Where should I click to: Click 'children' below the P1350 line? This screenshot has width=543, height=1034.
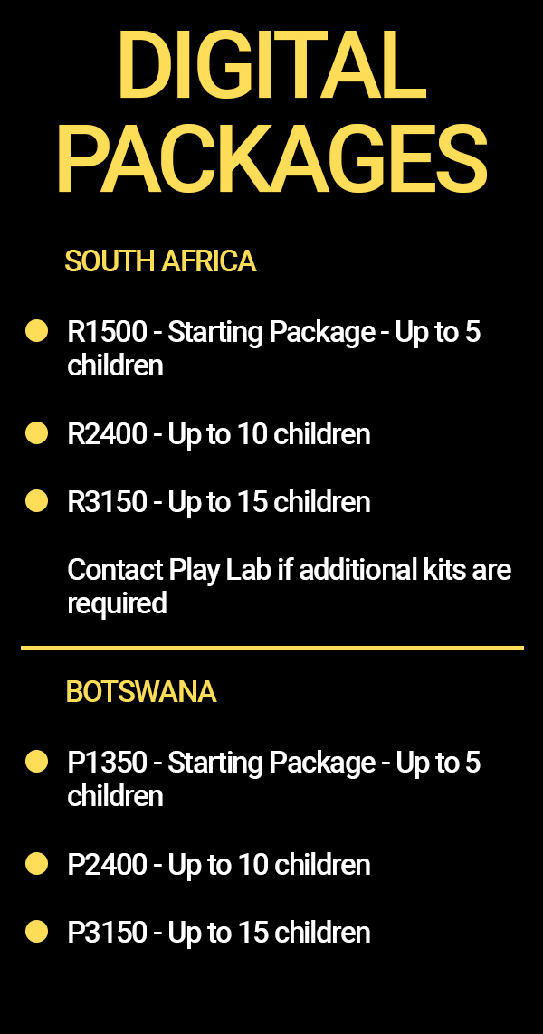click(116, 796)
